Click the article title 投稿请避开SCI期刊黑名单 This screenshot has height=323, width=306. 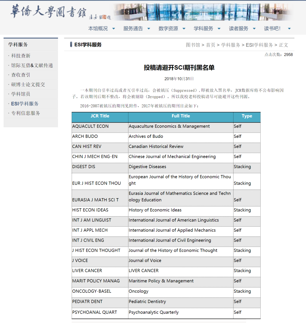point(179,67)
